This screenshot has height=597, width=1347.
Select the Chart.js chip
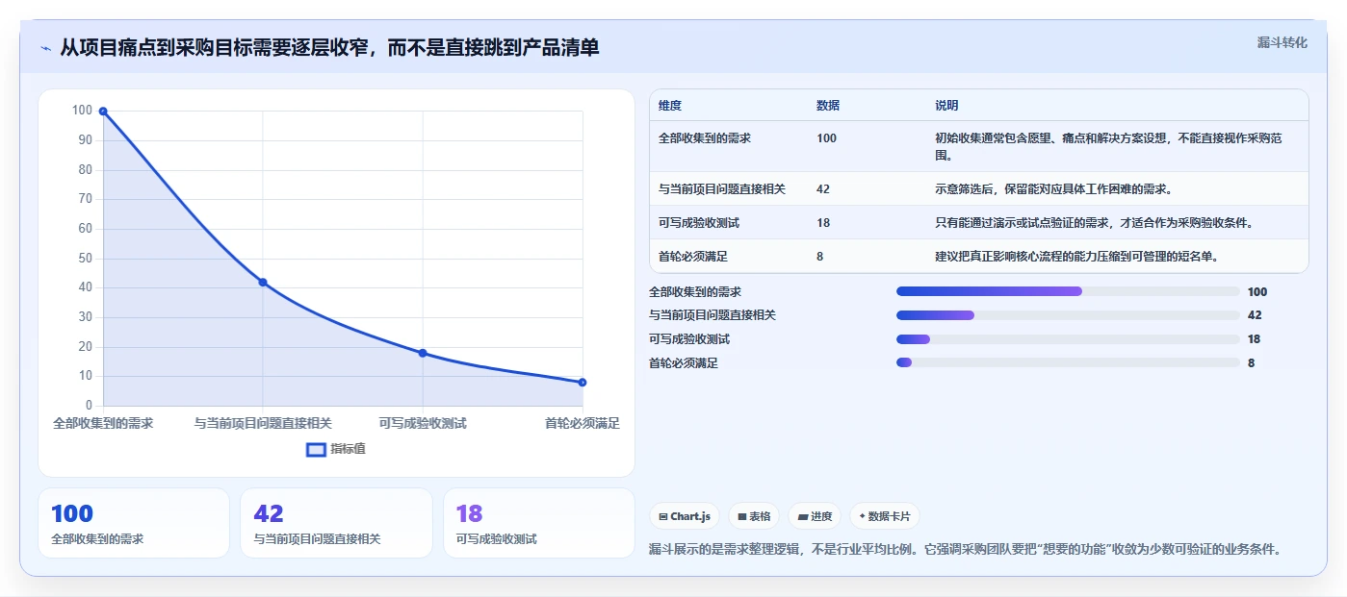685,516
